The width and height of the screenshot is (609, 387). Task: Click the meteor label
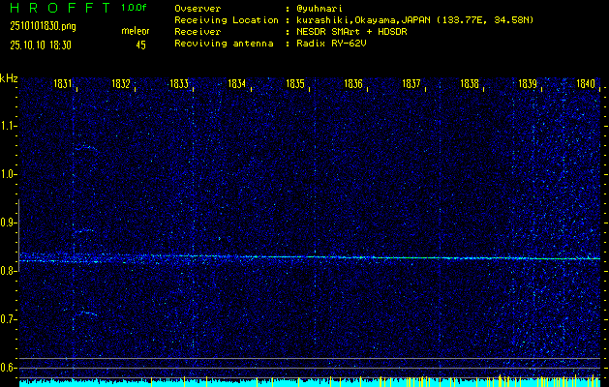point(135,31)
